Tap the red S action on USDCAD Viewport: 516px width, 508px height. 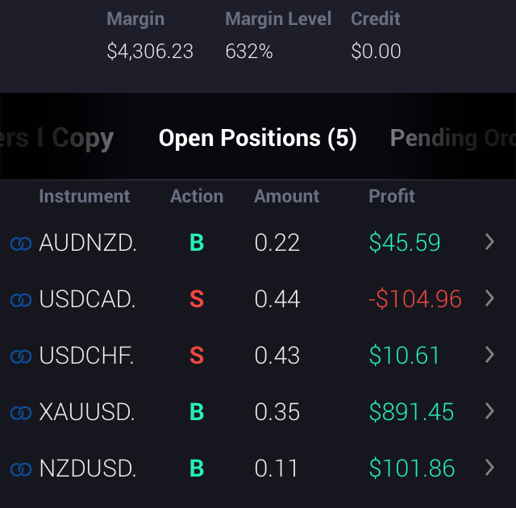197,299
